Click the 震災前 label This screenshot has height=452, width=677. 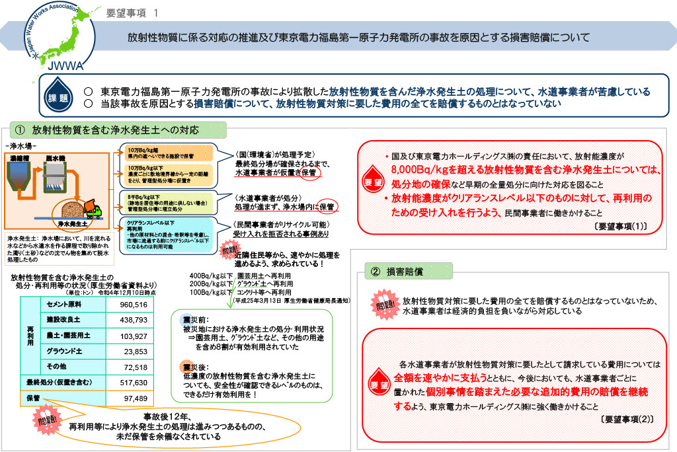pos(196,320)
